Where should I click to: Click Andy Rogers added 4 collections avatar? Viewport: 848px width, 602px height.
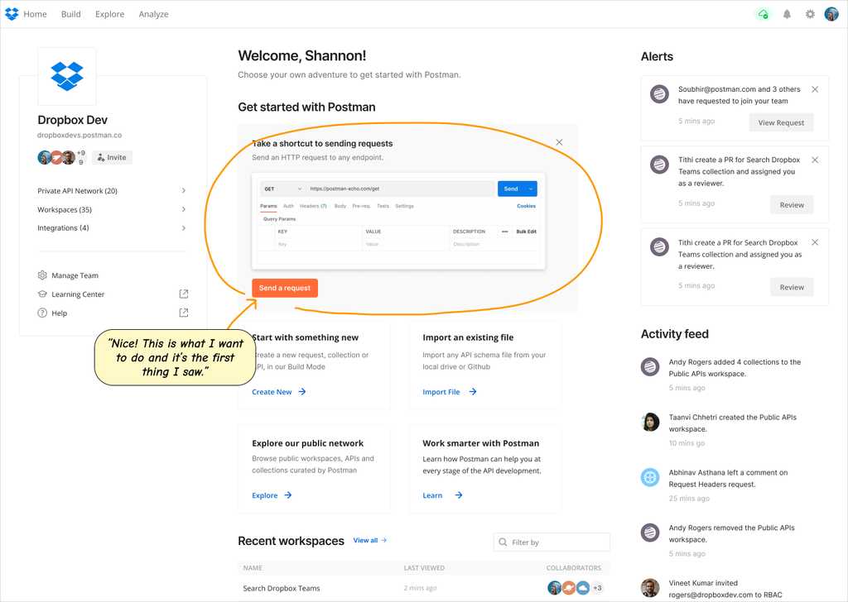(x=650, y=367)
